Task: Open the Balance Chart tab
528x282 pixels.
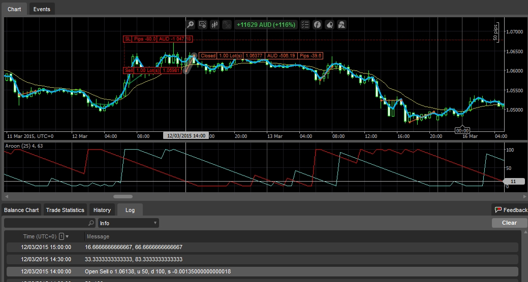Action: (21, 210)
